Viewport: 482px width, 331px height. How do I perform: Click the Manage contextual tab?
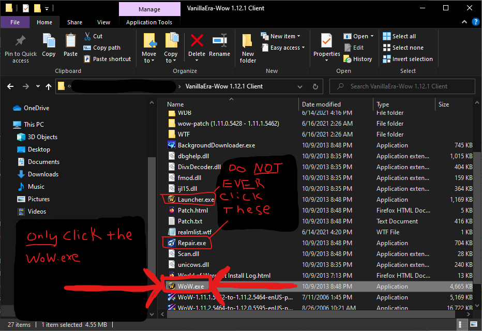click(x=149, y=9)
